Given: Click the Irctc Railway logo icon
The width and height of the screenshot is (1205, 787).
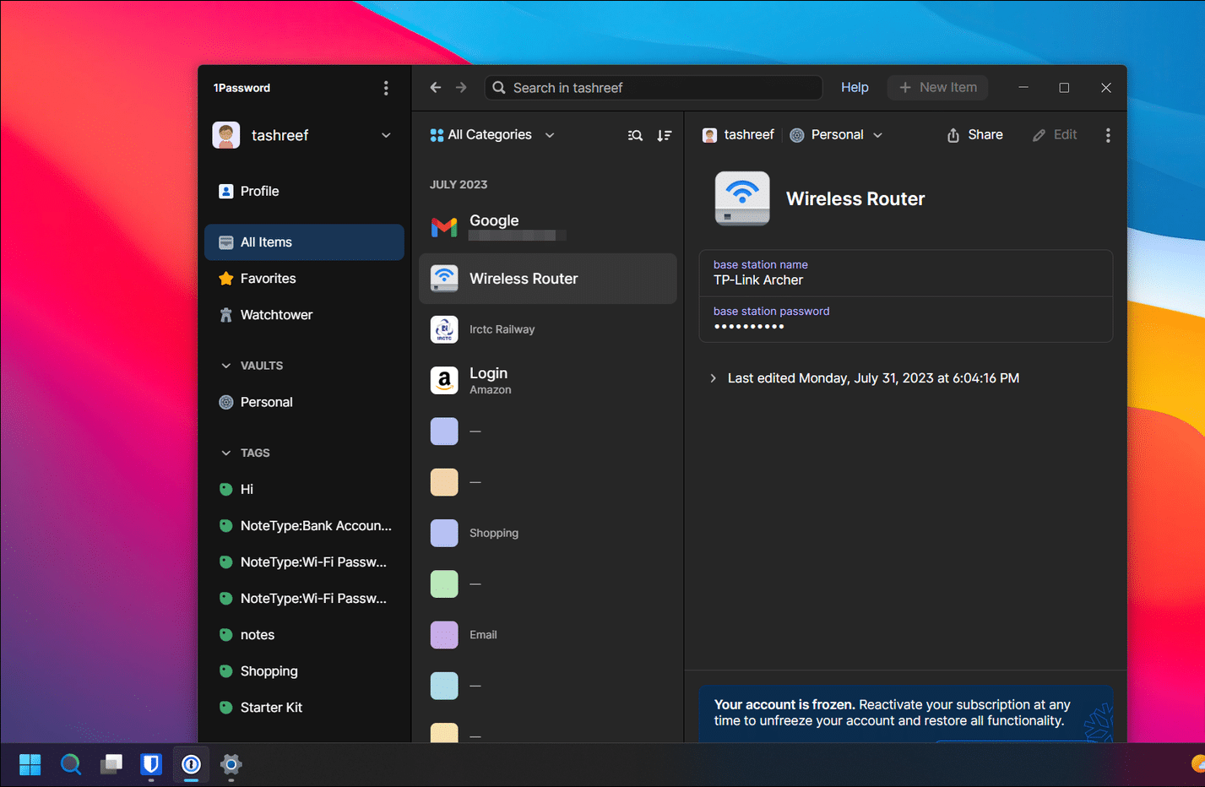Looking at the screenshot, I should [444, 329].
